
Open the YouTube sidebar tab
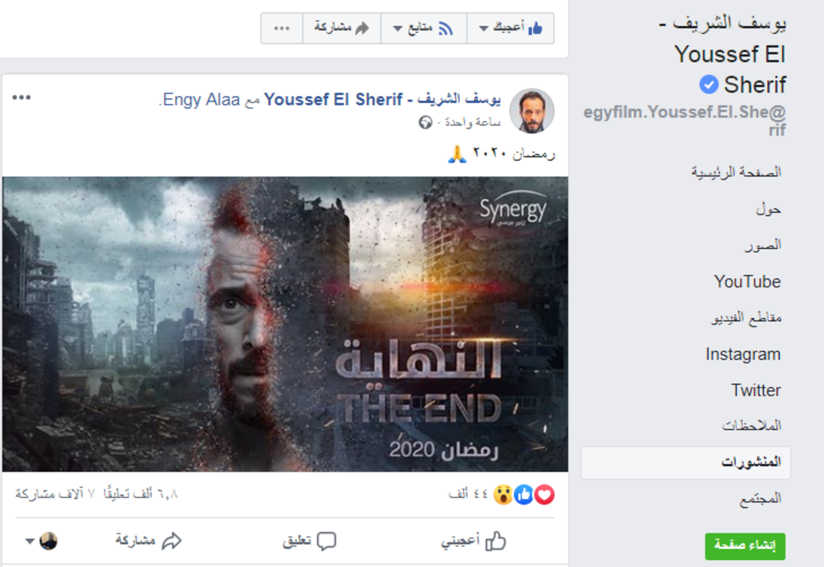(747, 281)
